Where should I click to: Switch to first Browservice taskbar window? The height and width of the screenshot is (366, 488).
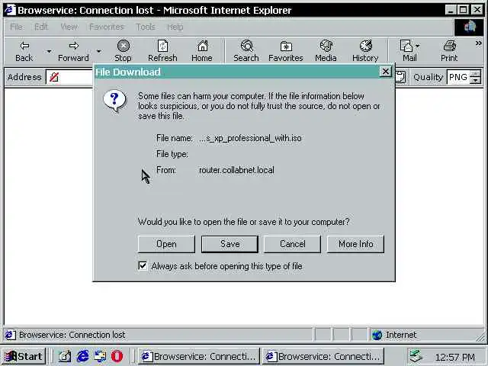pos(198,356)
